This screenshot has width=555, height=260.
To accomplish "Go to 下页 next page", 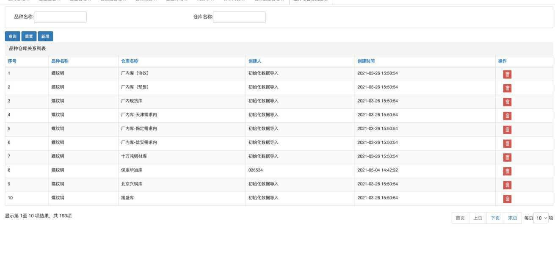I will tap(495, 218).
